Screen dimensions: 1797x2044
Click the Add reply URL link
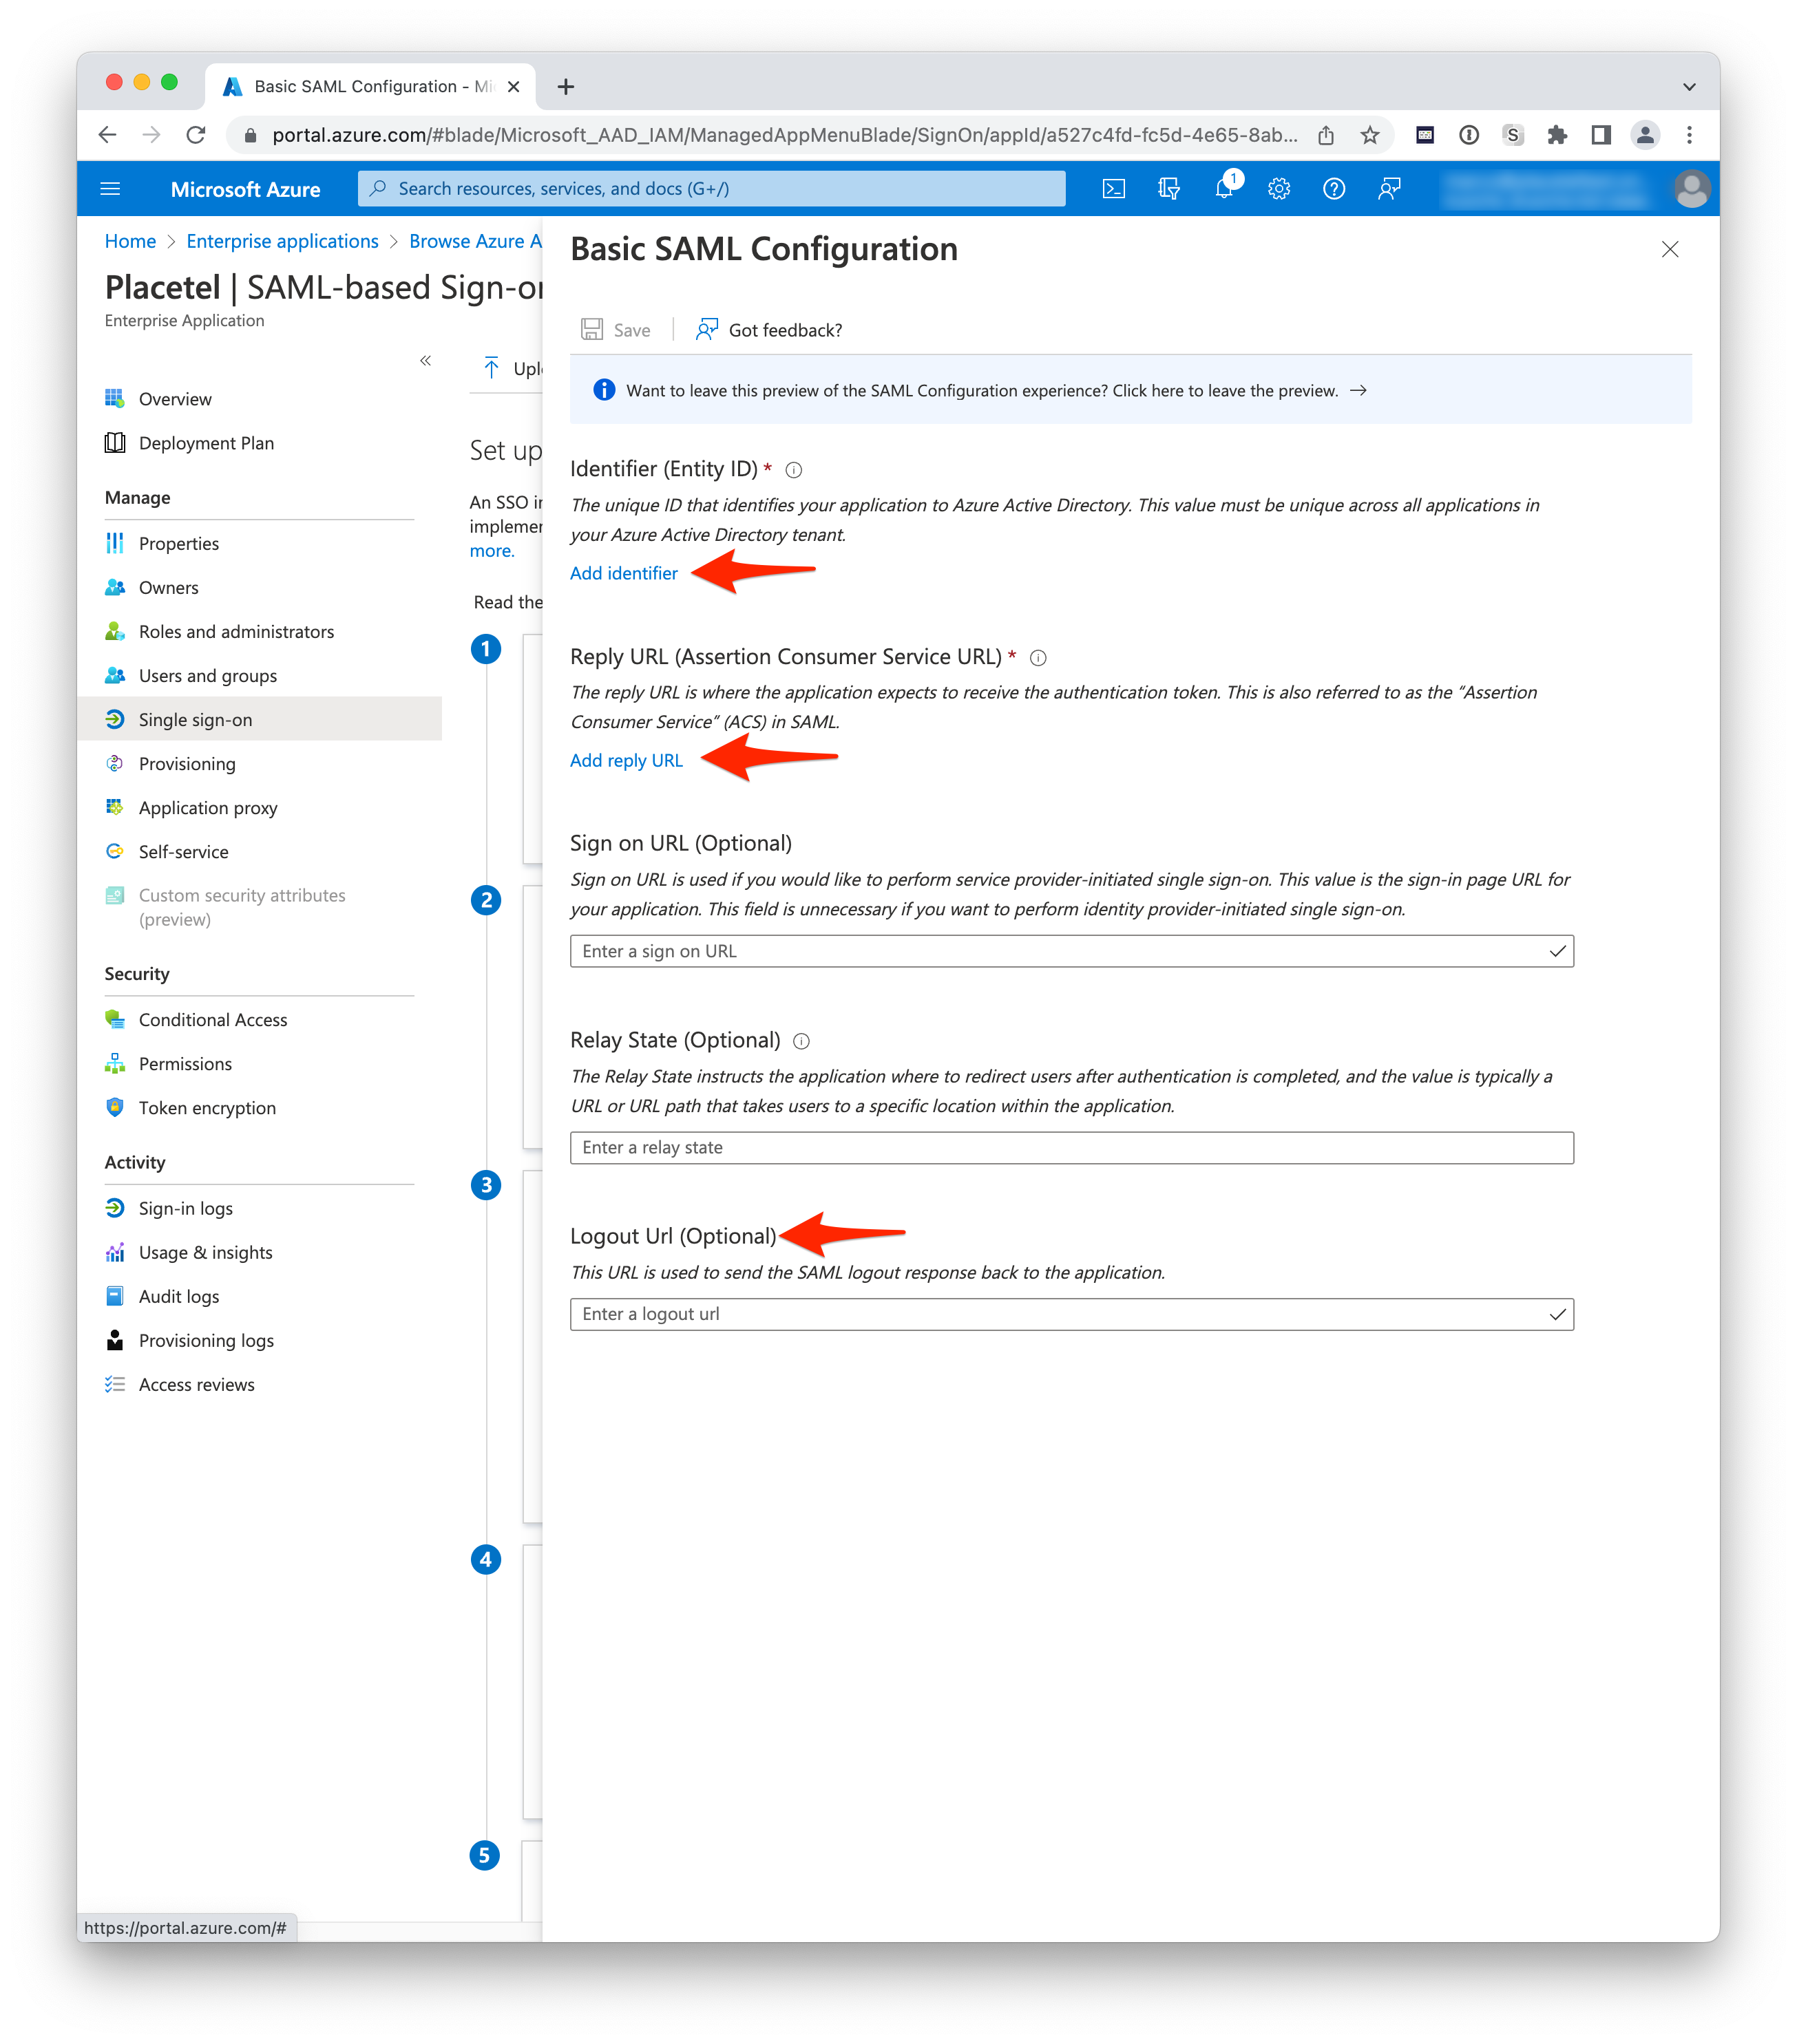627,761
